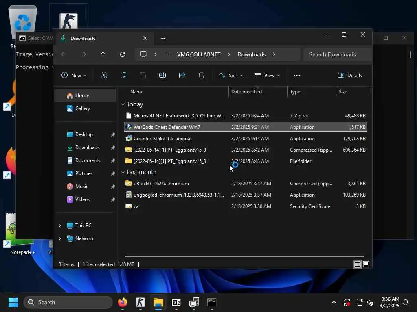Open Music in the navigation pane
417x312 pixels.
86,186
